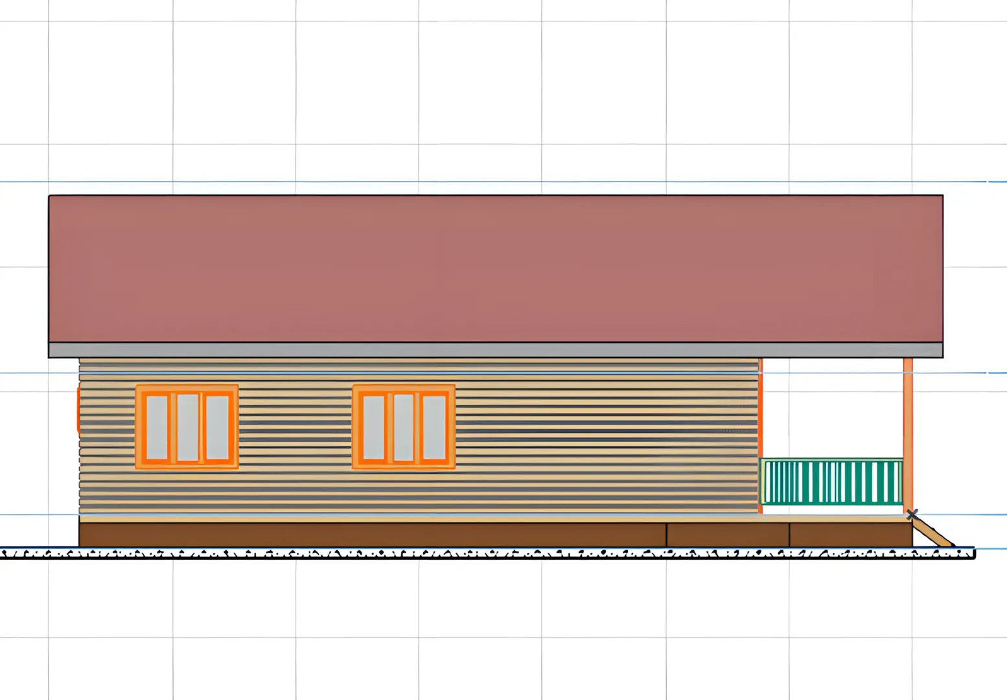Select the left three-pane orange window
The width and height of the screenshot is (1007, 700).
tap(187, 426)
